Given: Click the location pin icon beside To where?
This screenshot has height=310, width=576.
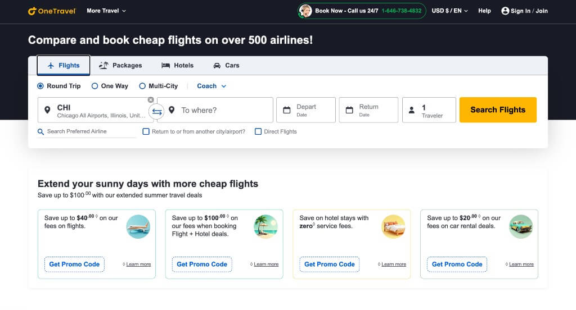Looking at the screenshot, I should point(172,110).
